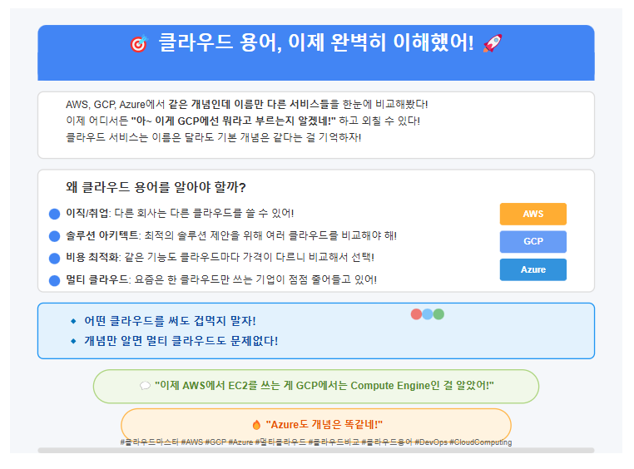Click the blue bullet beside 솔루션 아키텍트
Image resolution: width=634 pixels, height=469 pixels.
click(55, 236)
